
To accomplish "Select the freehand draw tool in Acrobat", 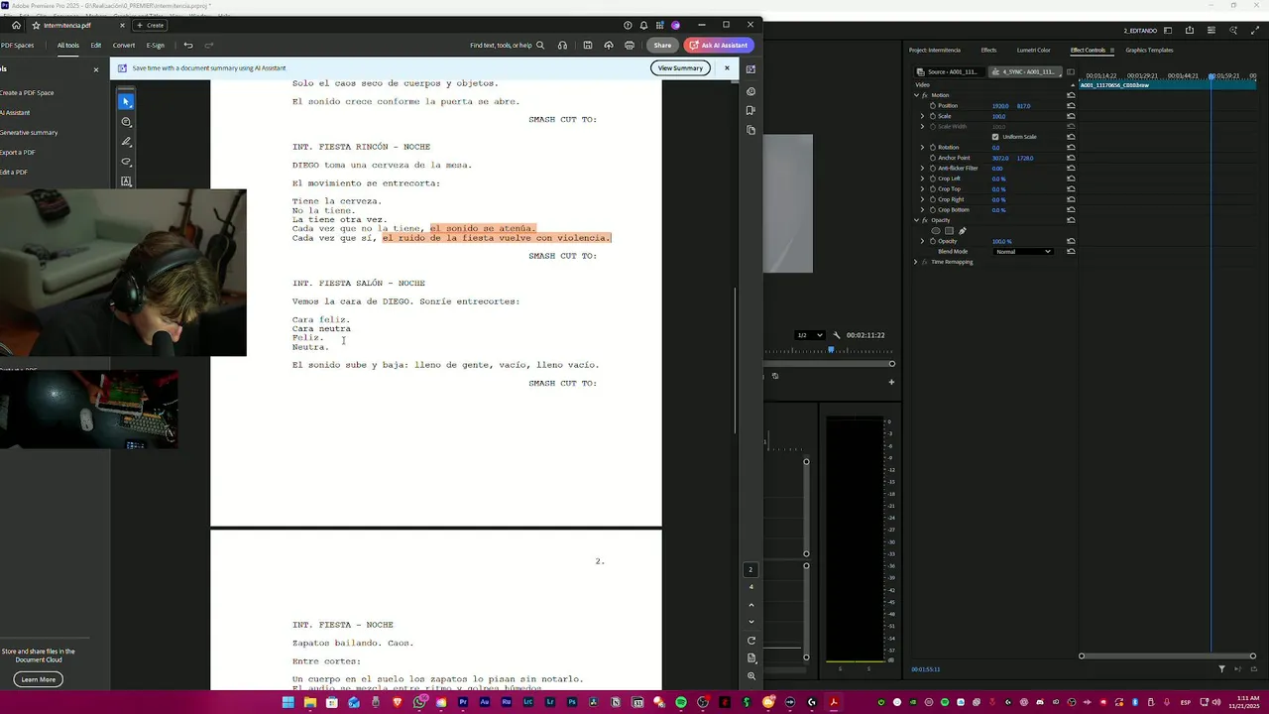I will click(x=126, y=162).
